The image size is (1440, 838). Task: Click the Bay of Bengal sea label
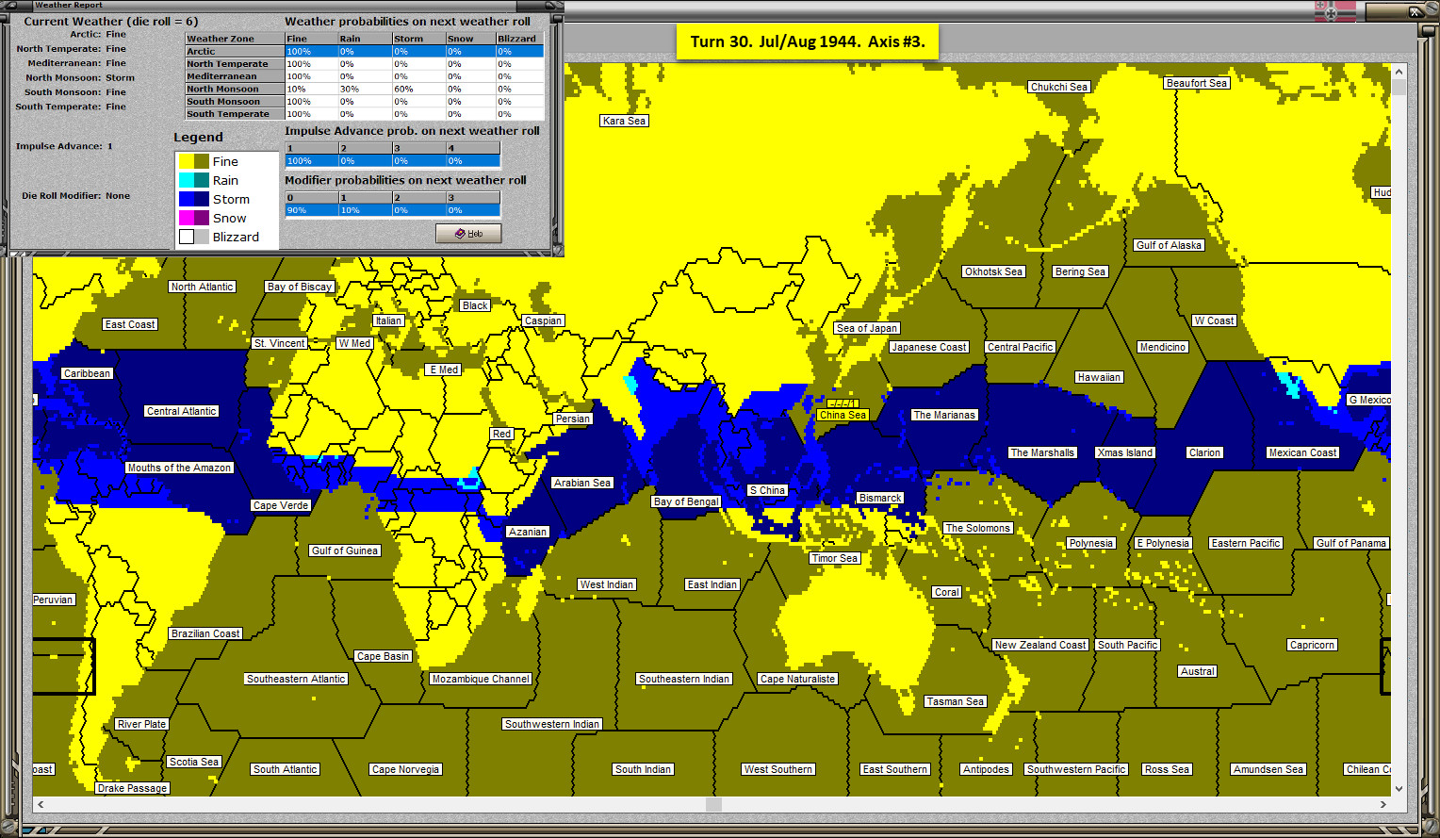[686, 501]
